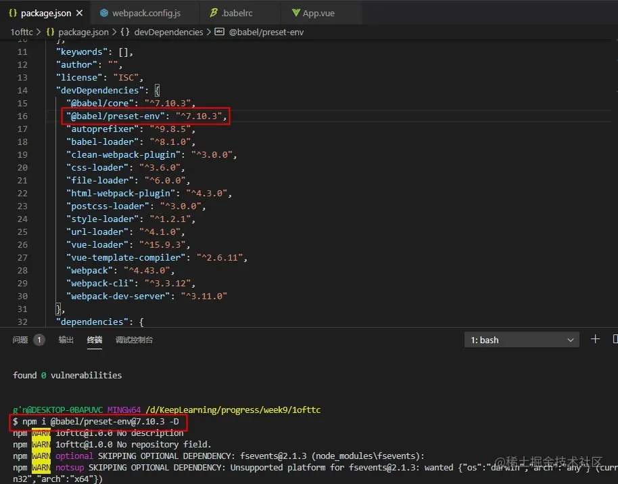Click "css-loader" on line 20
Image resolution: width=618 pixels, height=484 pixels.
pos(97,168)
